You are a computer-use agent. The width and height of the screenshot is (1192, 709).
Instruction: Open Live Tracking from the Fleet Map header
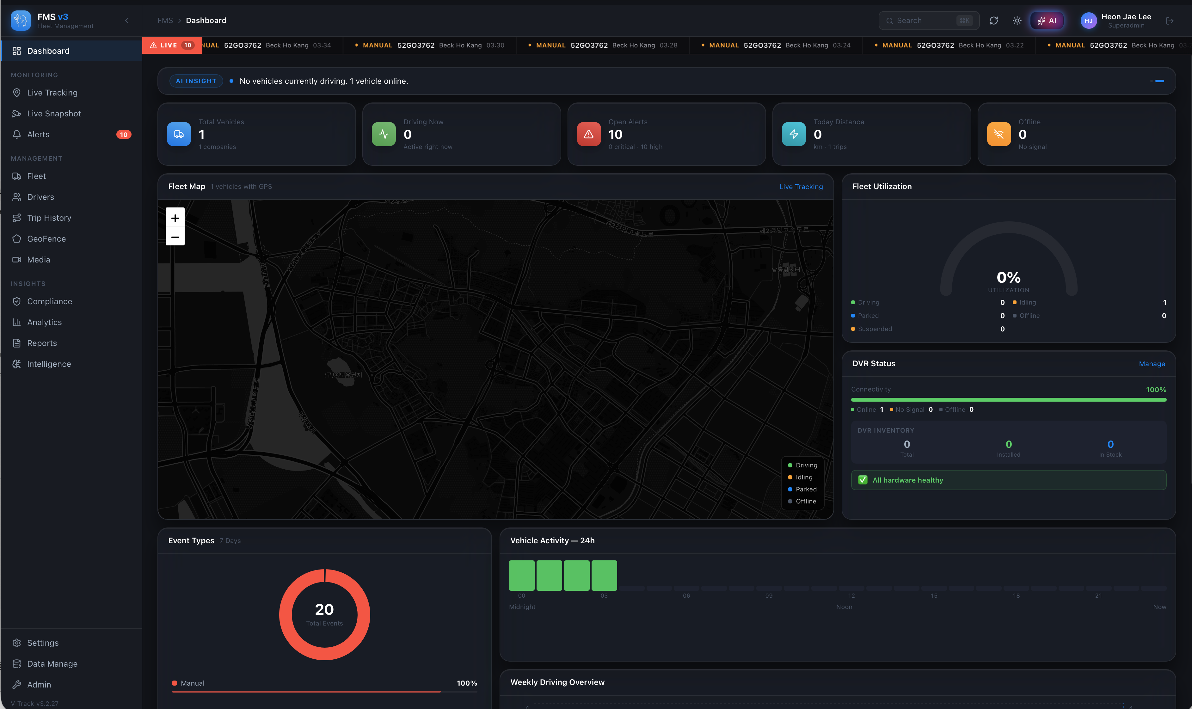click(x=800, y=186)
